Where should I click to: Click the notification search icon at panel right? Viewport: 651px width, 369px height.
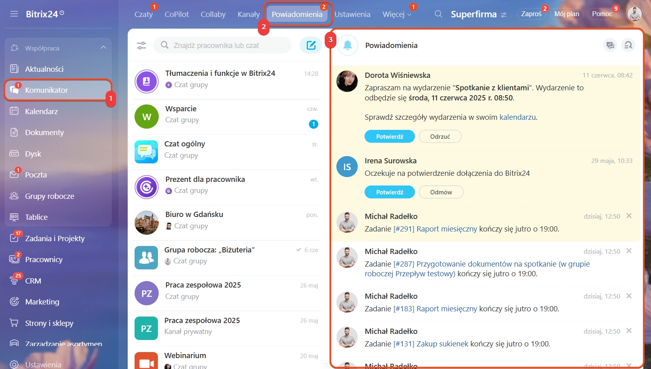coord(628,45)
